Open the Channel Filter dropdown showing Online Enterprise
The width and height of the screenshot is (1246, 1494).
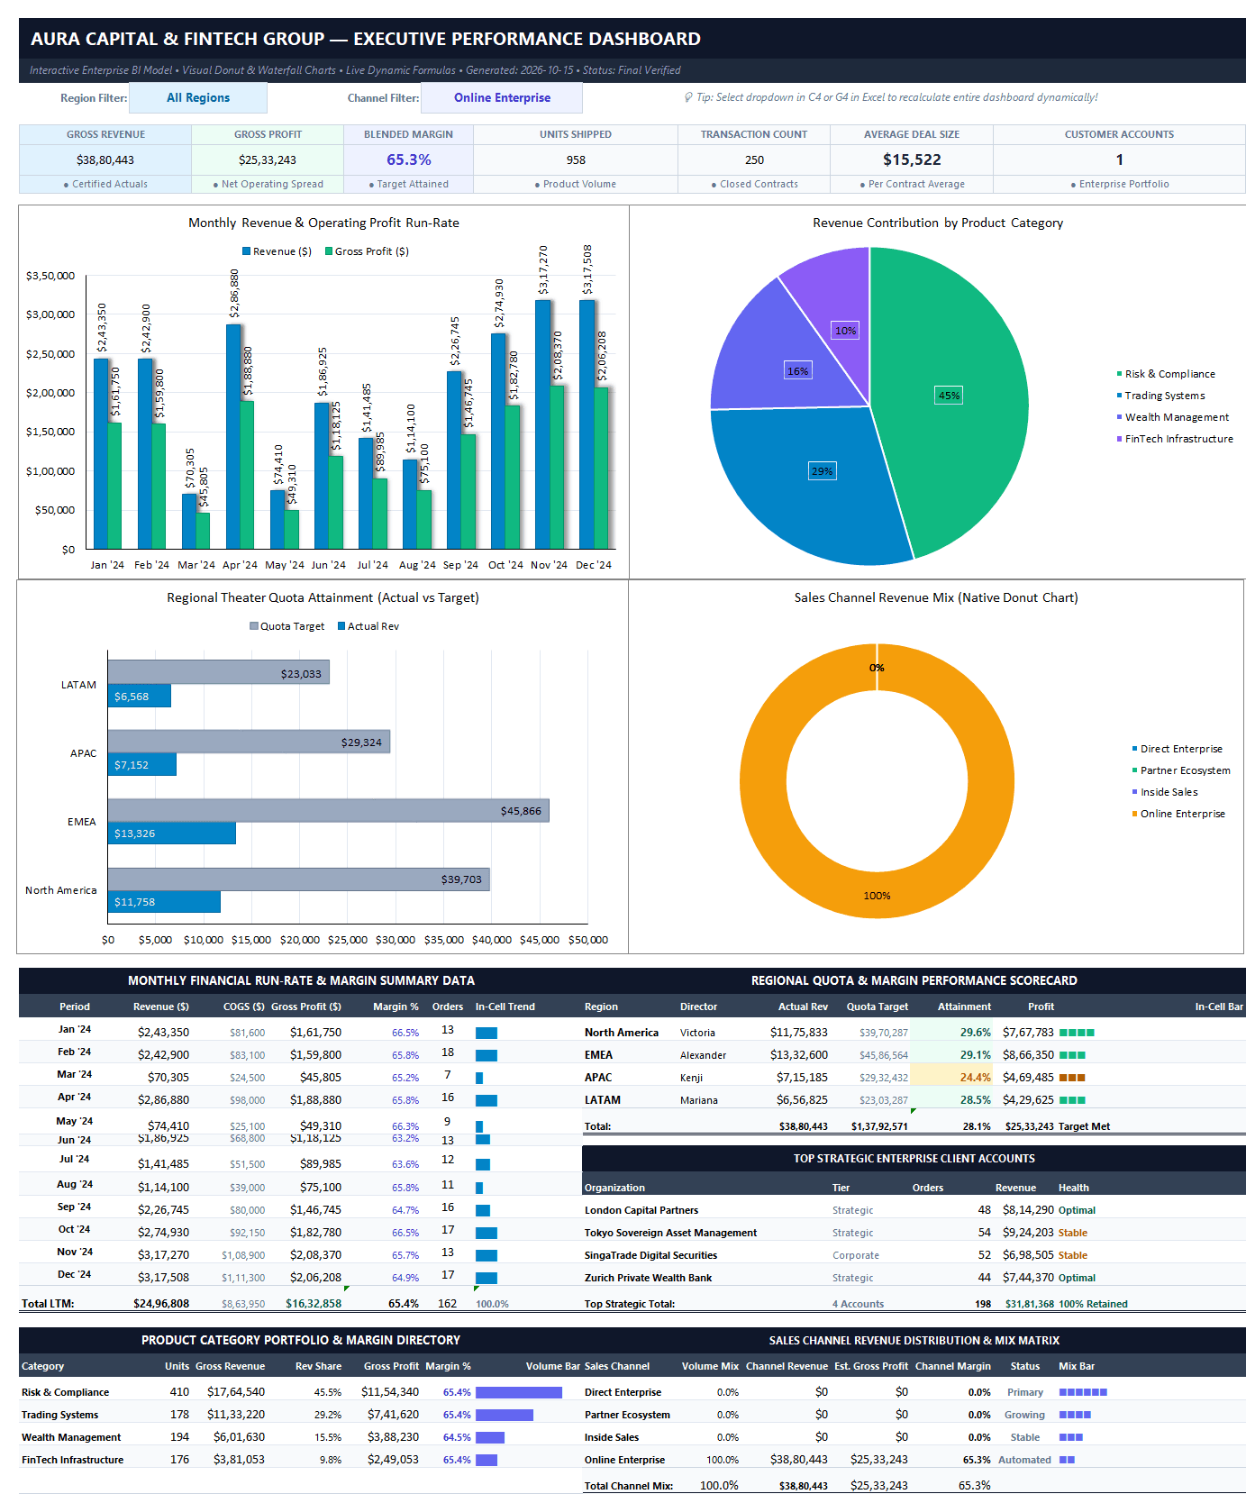point(502,98)
